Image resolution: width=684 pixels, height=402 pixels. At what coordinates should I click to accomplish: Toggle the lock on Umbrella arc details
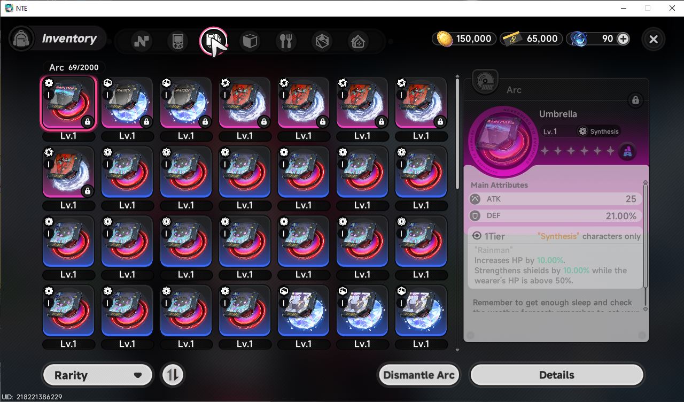coord(635,100)
